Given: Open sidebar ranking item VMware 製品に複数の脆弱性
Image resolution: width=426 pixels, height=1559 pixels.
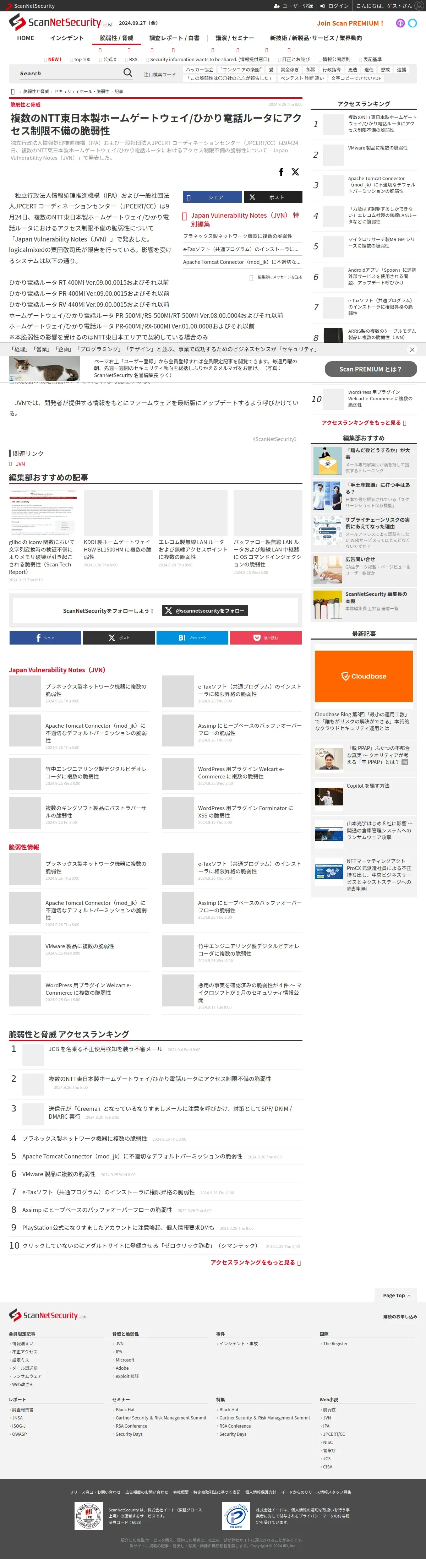Looking at the screenshot, I should [x=377, y=148].
